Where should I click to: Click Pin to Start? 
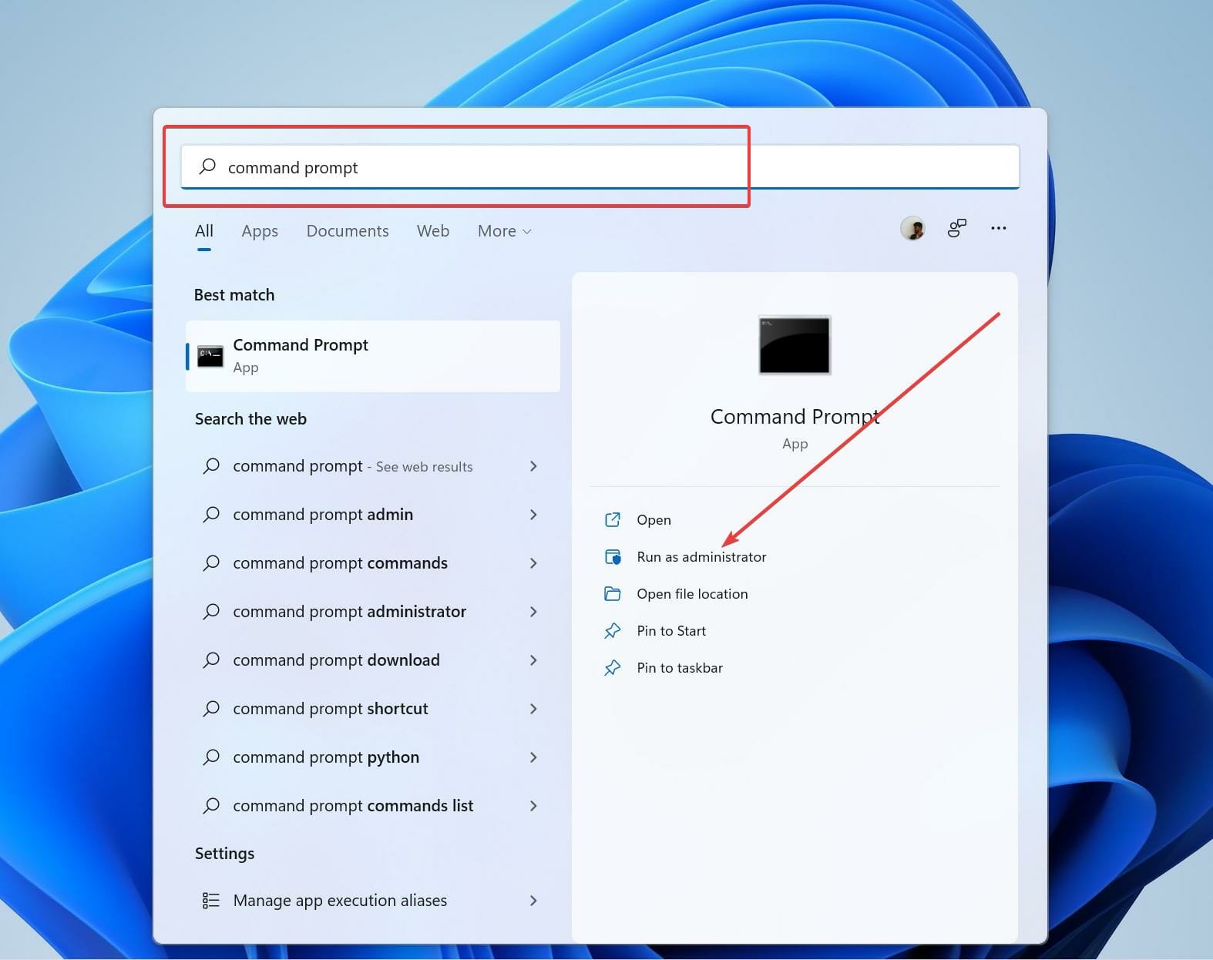(671, 631)
